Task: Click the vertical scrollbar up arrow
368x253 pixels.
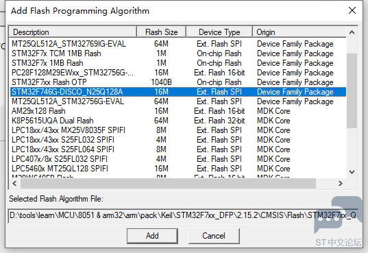Action: pos(352,33)
